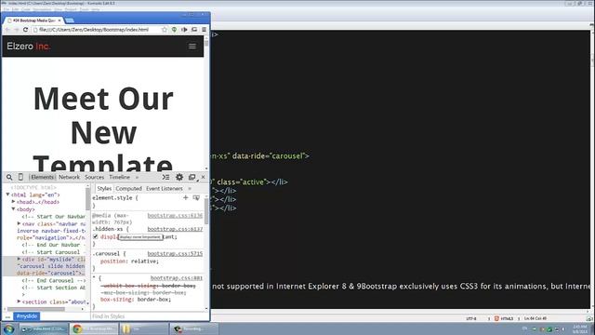This screenshot has width=595, height=335.
Task: Click the Chrome back arrow
Action: click(7, 30)
